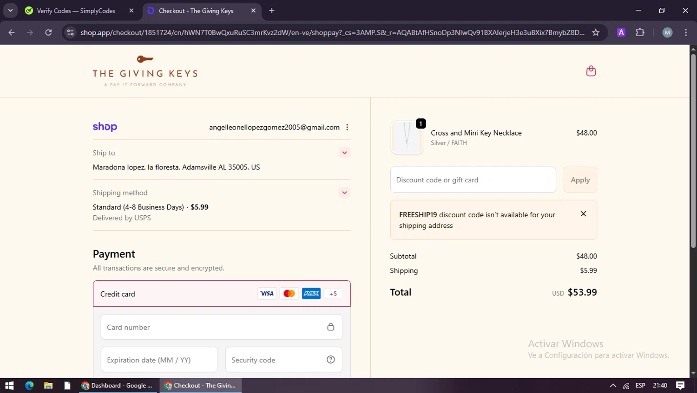Open the clock showing 21:40
The width and height of the screenshot is (697, 393).
pyautogui.click(x=660, y=386)
